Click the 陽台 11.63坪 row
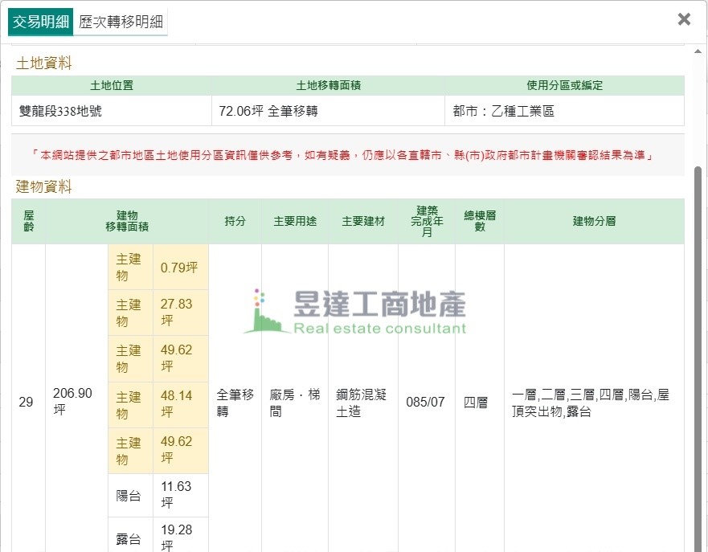The width and height of the screenshot is (708, 552). 158,496
